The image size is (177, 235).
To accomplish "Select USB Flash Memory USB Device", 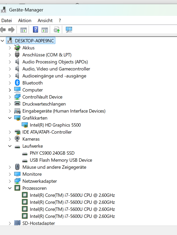I will [x=61, y=160].
